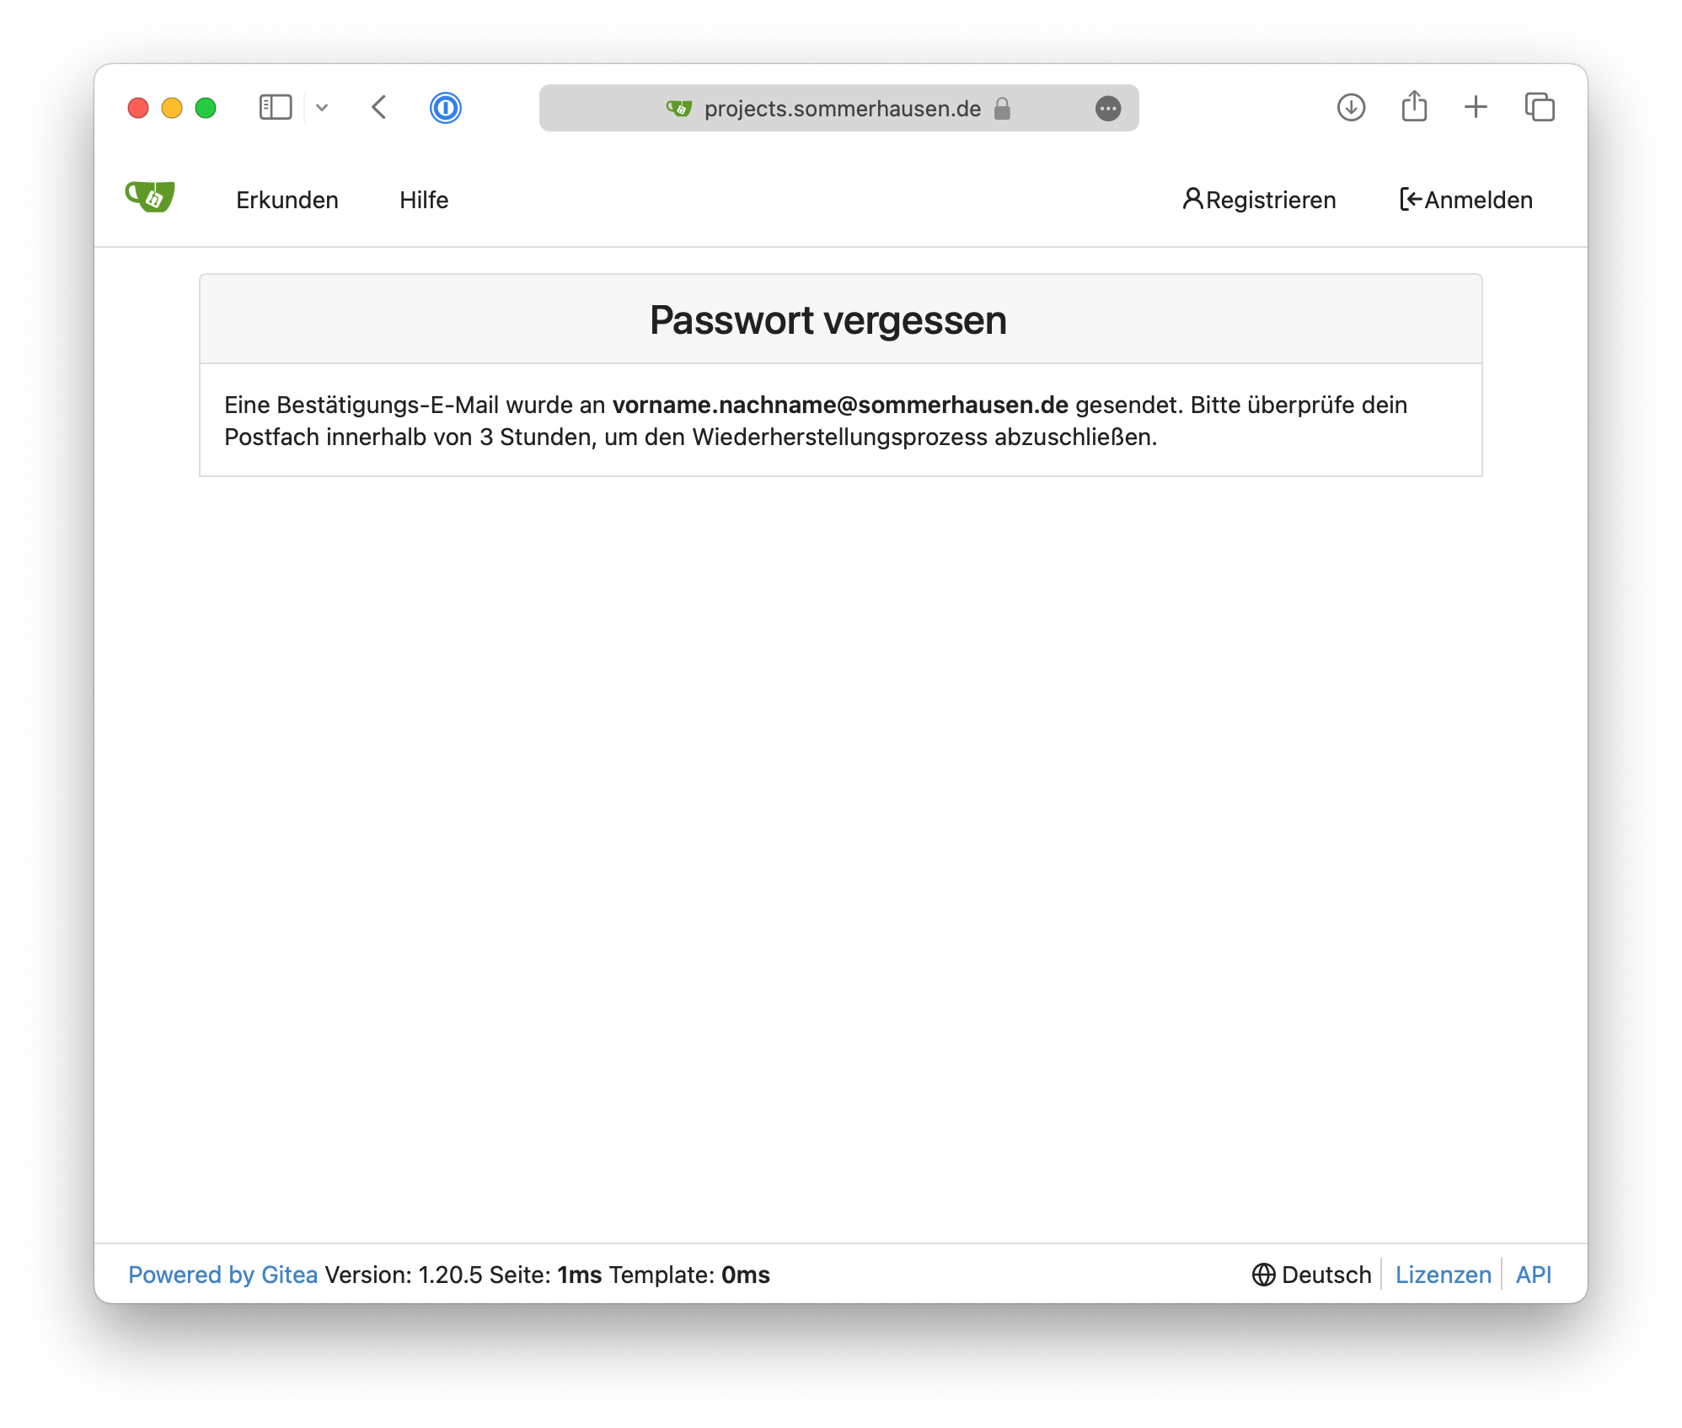Go back to the previous page
Screen dimensions: 1682x1428
379,108
